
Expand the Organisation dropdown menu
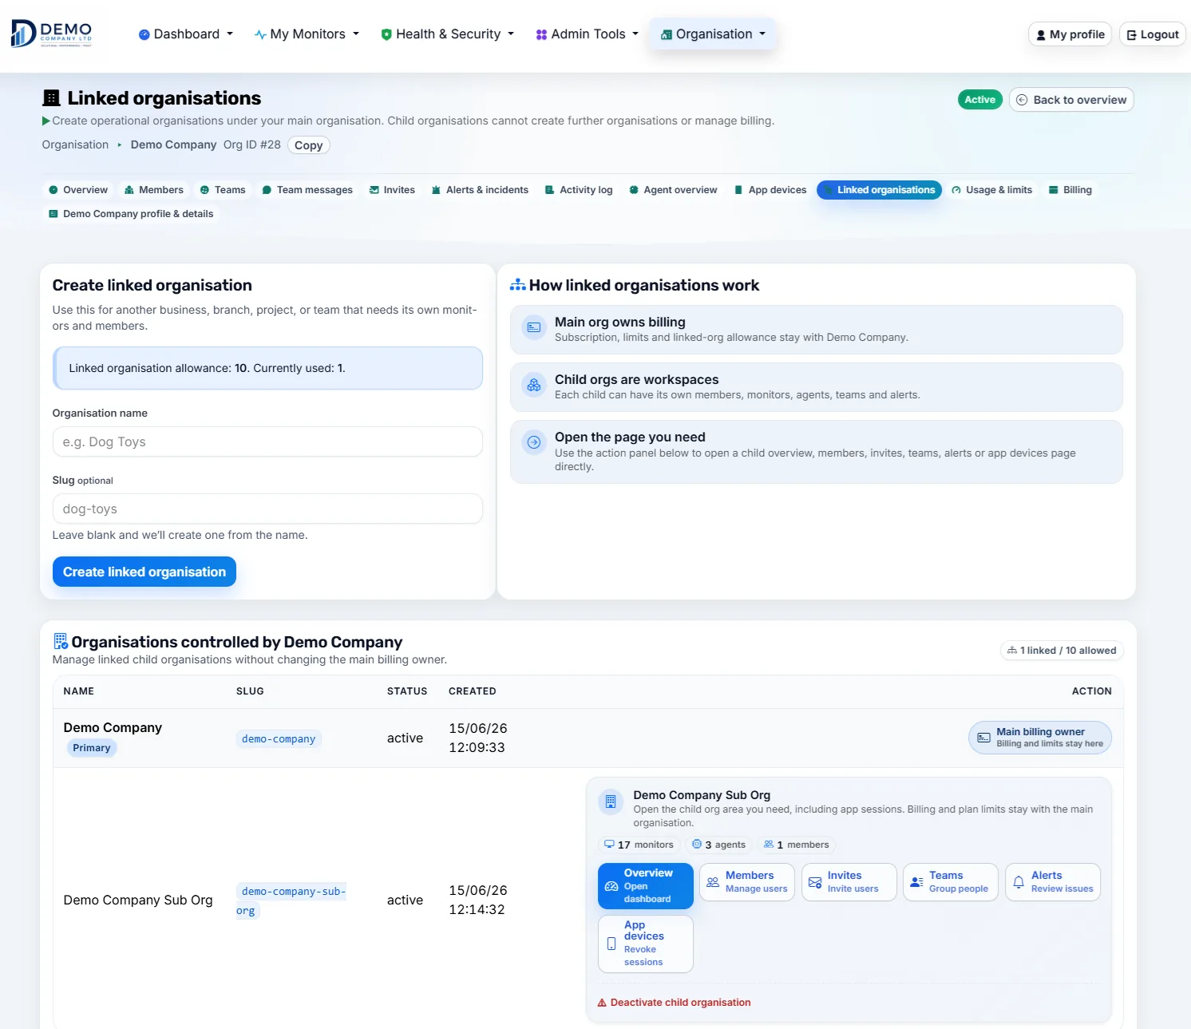tap(713, 34)
